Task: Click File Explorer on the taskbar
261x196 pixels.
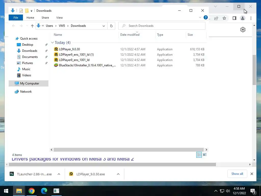Action: tap(19, 191)
